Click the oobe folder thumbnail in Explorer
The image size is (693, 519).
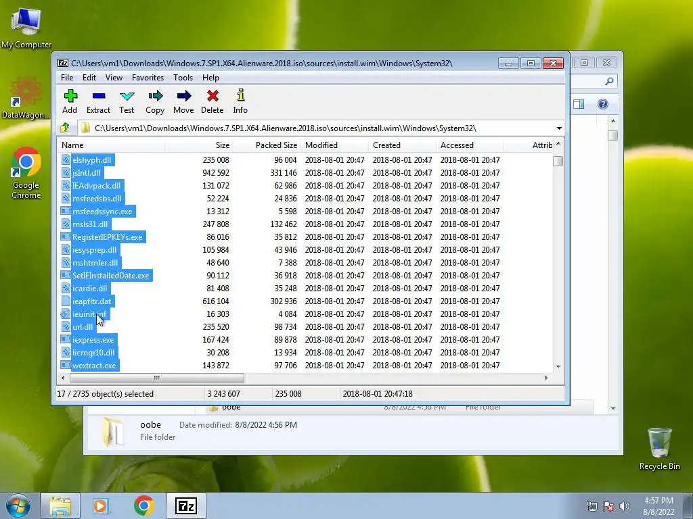(112, 432)
